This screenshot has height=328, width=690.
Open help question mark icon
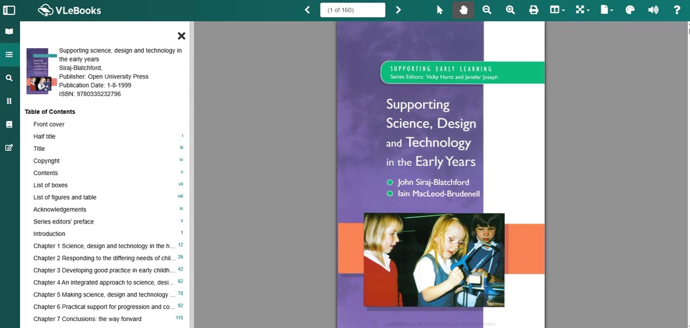[x=677, y=10]
